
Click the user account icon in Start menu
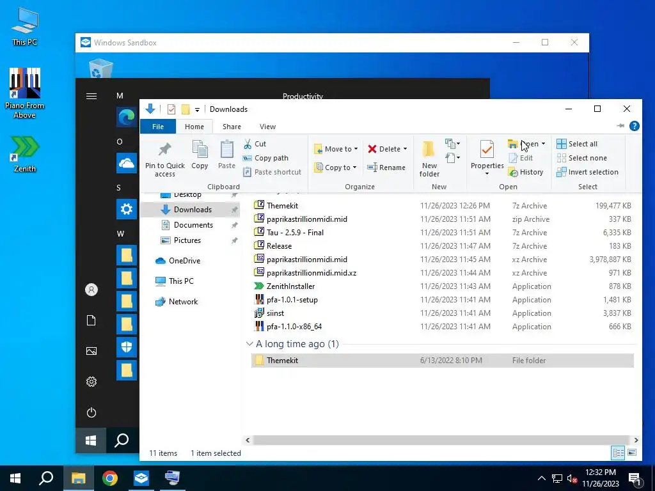[x=91, y=290]
